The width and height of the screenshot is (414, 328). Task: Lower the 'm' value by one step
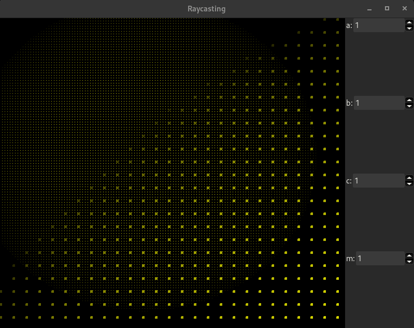pos(409,261)
